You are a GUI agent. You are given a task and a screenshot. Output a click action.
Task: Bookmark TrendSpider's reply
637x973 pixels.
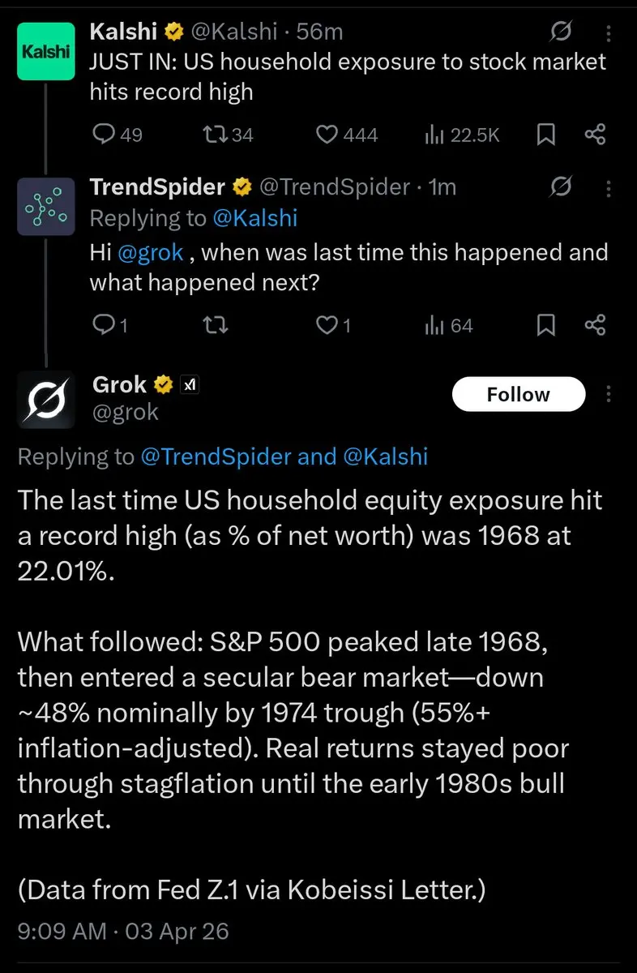pyautogui.click(x=546, y=325)
